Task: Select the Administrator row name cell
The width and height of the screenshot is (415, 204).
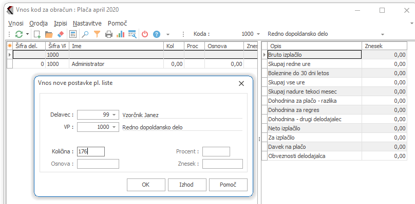Action: 117,64
